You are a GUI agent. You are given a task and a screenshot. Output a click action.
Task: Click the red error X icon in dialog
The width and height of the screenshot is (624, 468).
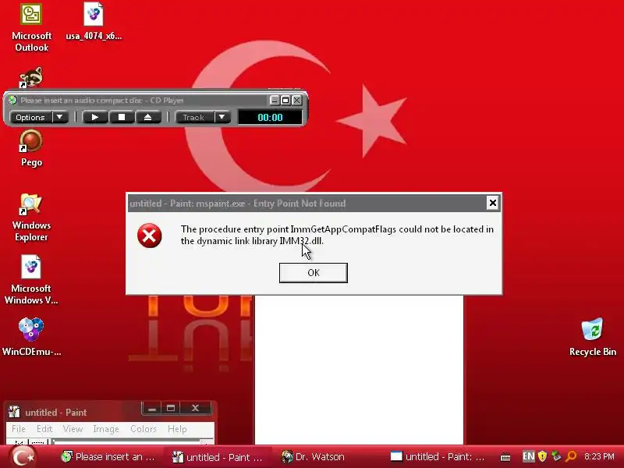(x=150, y=236)
